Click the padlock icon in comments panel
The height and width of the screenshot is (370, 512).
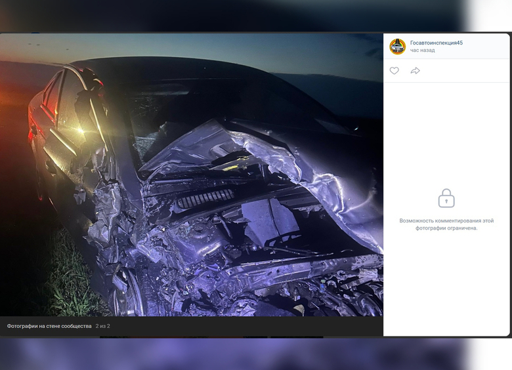446,198
